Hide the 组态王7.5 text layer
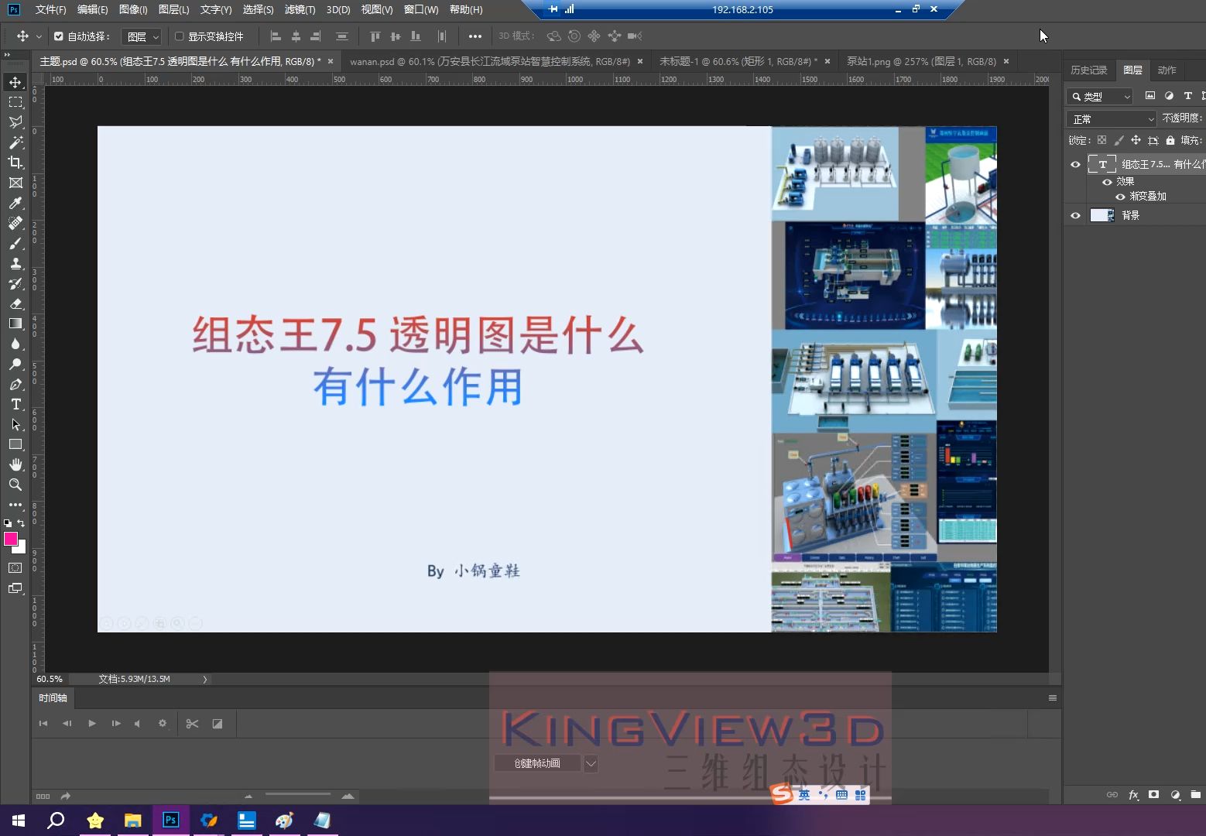The height and width of the screenshot is (836, 1206). pos(1075,164)
